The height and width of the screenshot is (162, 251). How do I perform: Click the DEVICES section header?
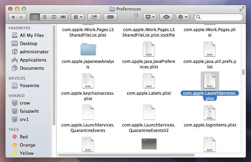[17, 78]
